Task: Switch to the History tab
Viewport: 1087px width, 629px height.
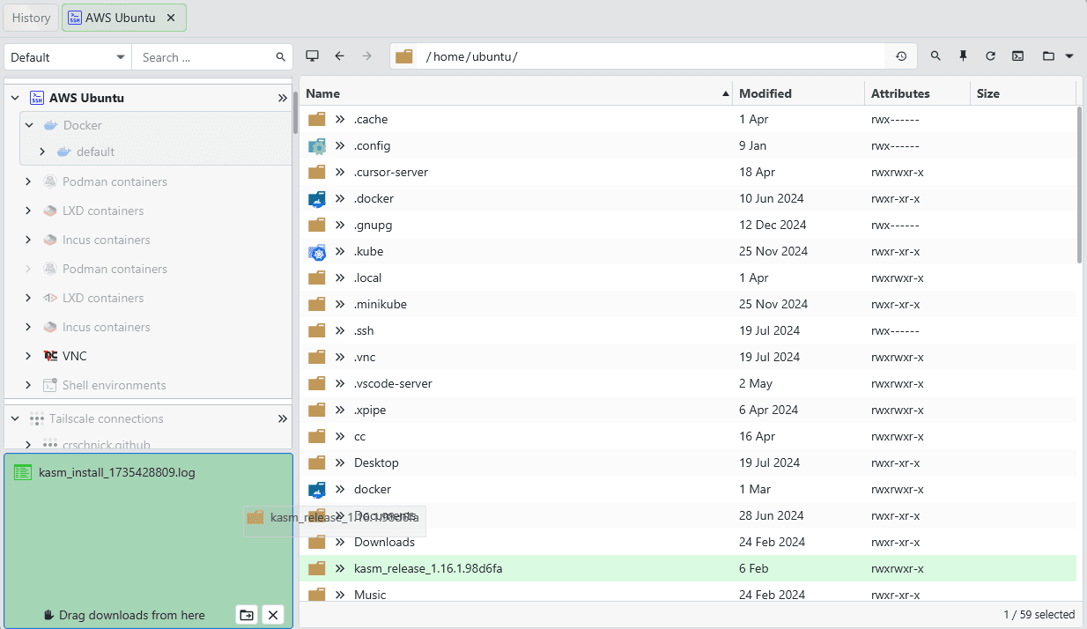Action: pos(31,18)
